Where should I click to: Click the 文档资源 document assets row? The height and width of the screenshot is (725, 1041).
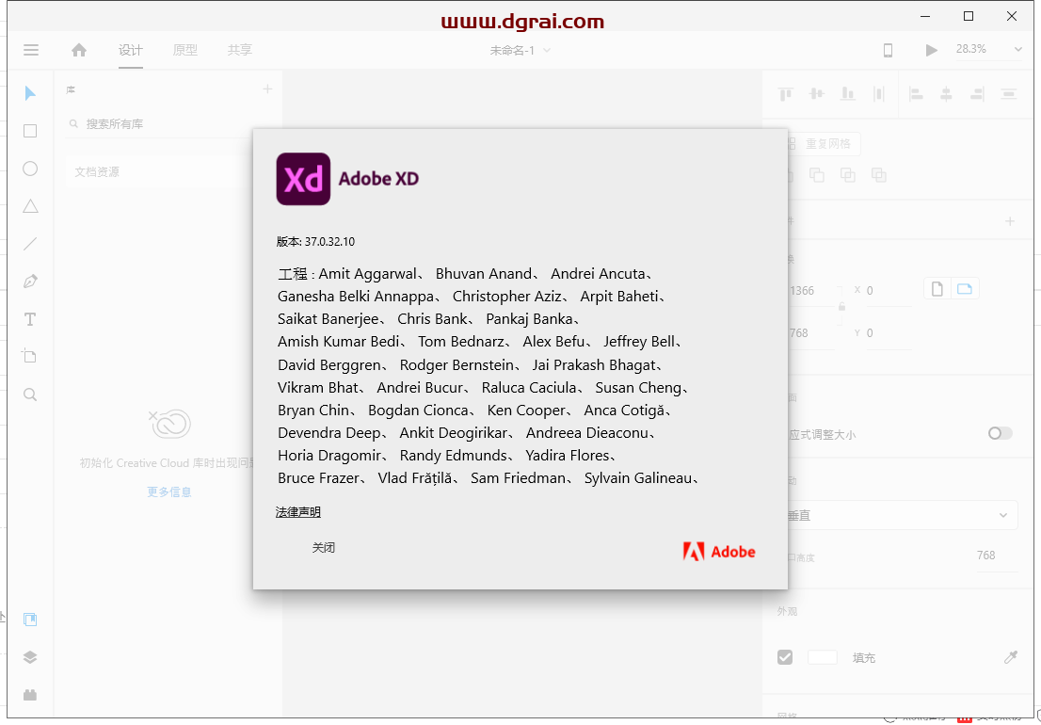click(159, 172)
